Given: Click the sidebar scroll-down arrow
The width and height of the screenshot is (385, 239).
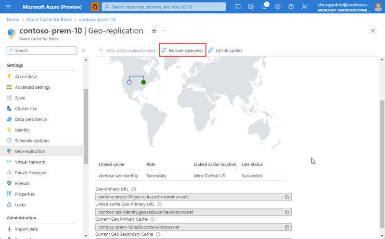Looking at the screenshot, I should pyautogui.click(x=86, y=236).
